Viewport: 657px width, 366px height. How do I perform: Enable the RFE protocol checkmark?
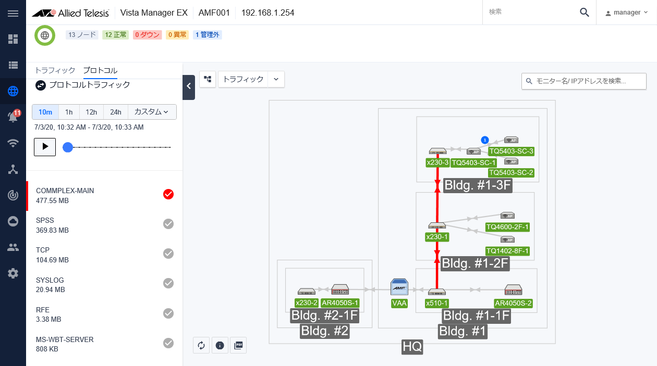[x=168, y=313]
